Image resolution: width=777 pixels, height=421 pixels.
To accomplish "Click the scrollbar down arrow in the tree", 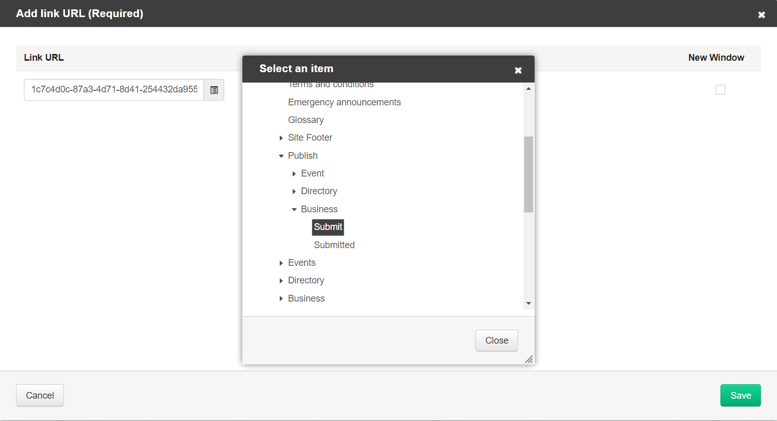I will [x=528, y=303].
